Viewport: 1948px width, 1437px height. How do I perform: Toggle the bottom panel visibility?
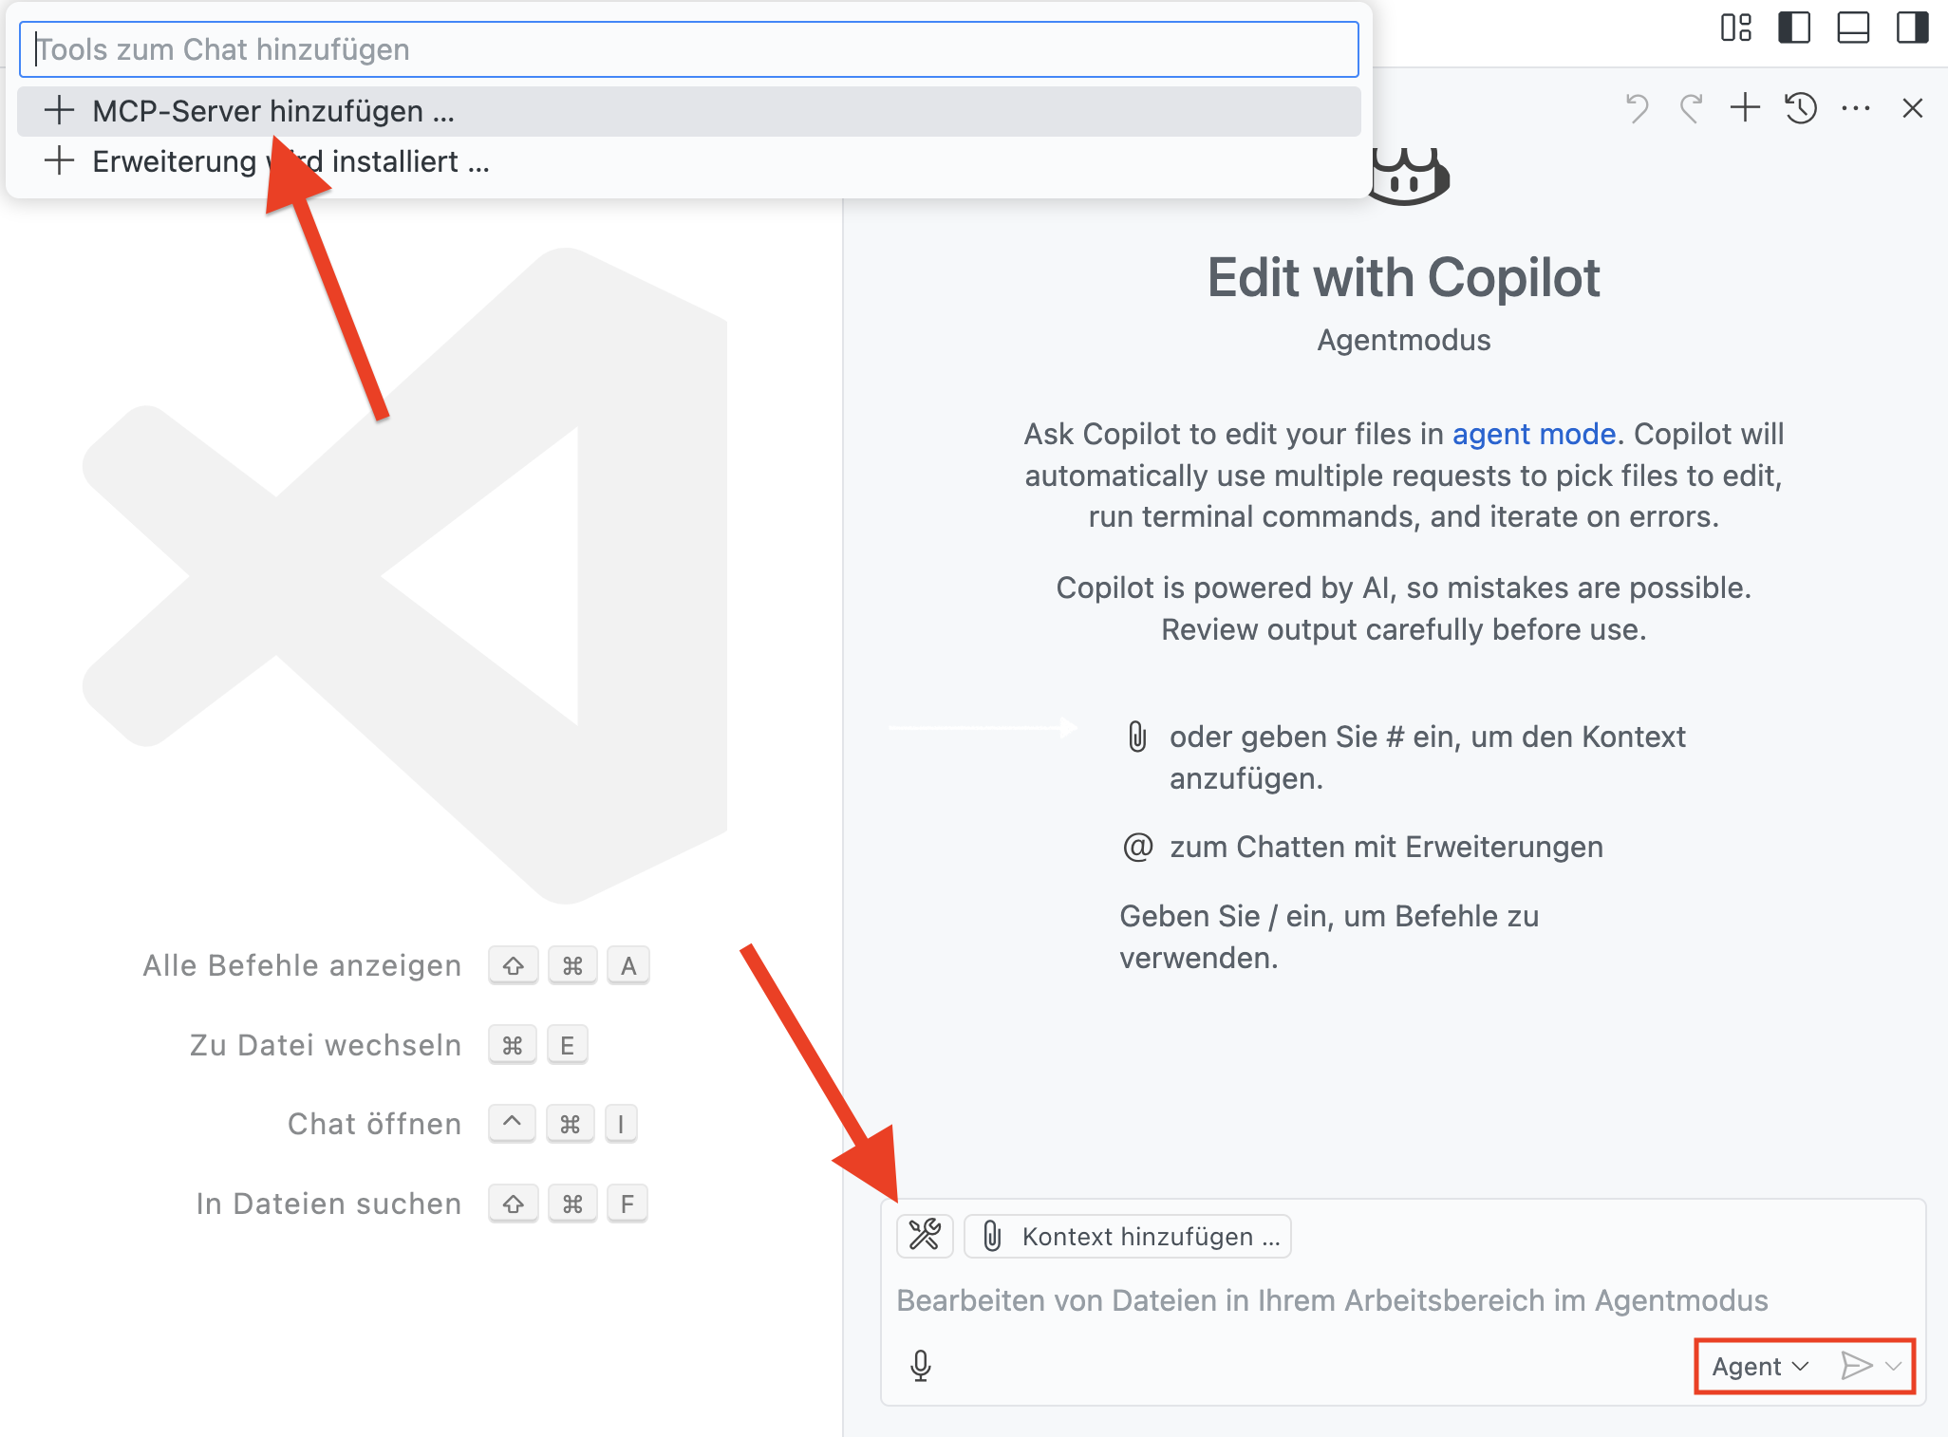1853,28
